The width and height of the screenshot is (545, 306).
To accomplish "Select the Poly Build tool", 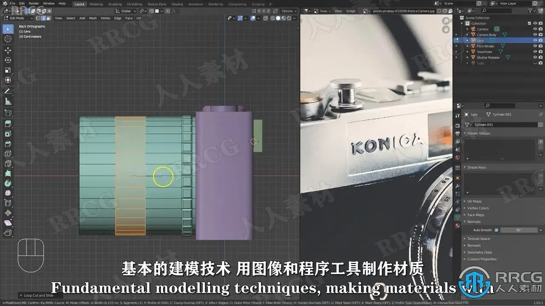I will pos(8,173).
